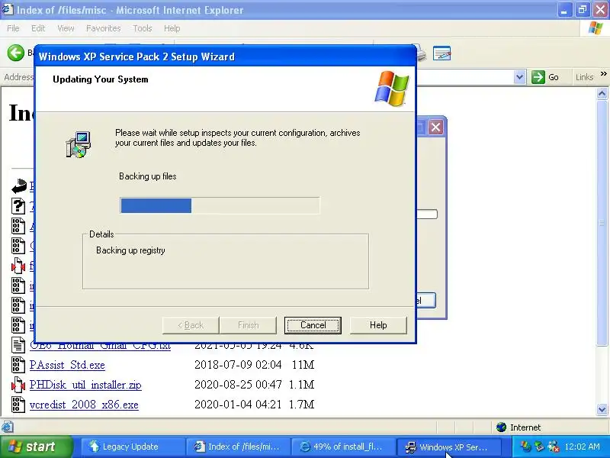
Task: Click the date 2020-08-25 00:47
Action: click(x=238, y=385)
